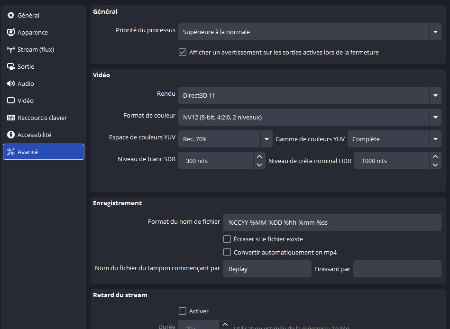Click the Raccourcis clavier keyboard icon

coord(11,118)
